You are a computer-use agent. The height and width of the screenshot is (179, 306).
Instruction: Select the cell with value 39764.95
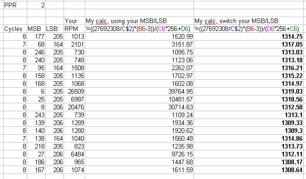(139, 91)
